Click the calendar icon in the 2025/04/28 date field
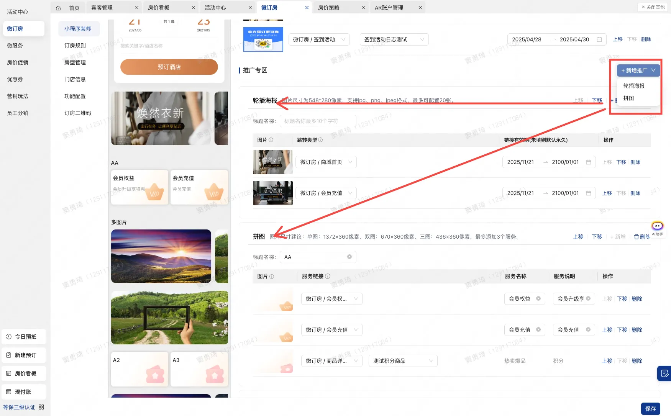671x416 pixels. (x=599, y=39)
